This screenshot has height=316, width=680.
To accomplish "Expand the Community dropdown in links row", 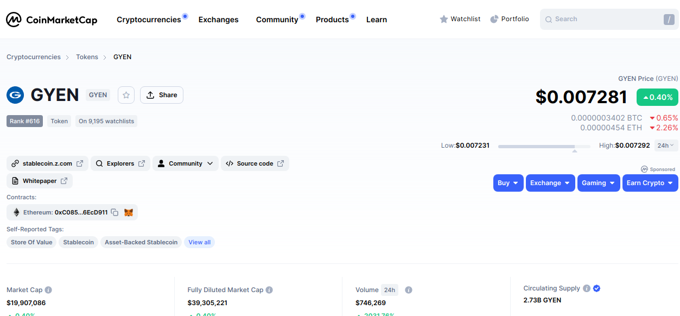I will 186,163.
